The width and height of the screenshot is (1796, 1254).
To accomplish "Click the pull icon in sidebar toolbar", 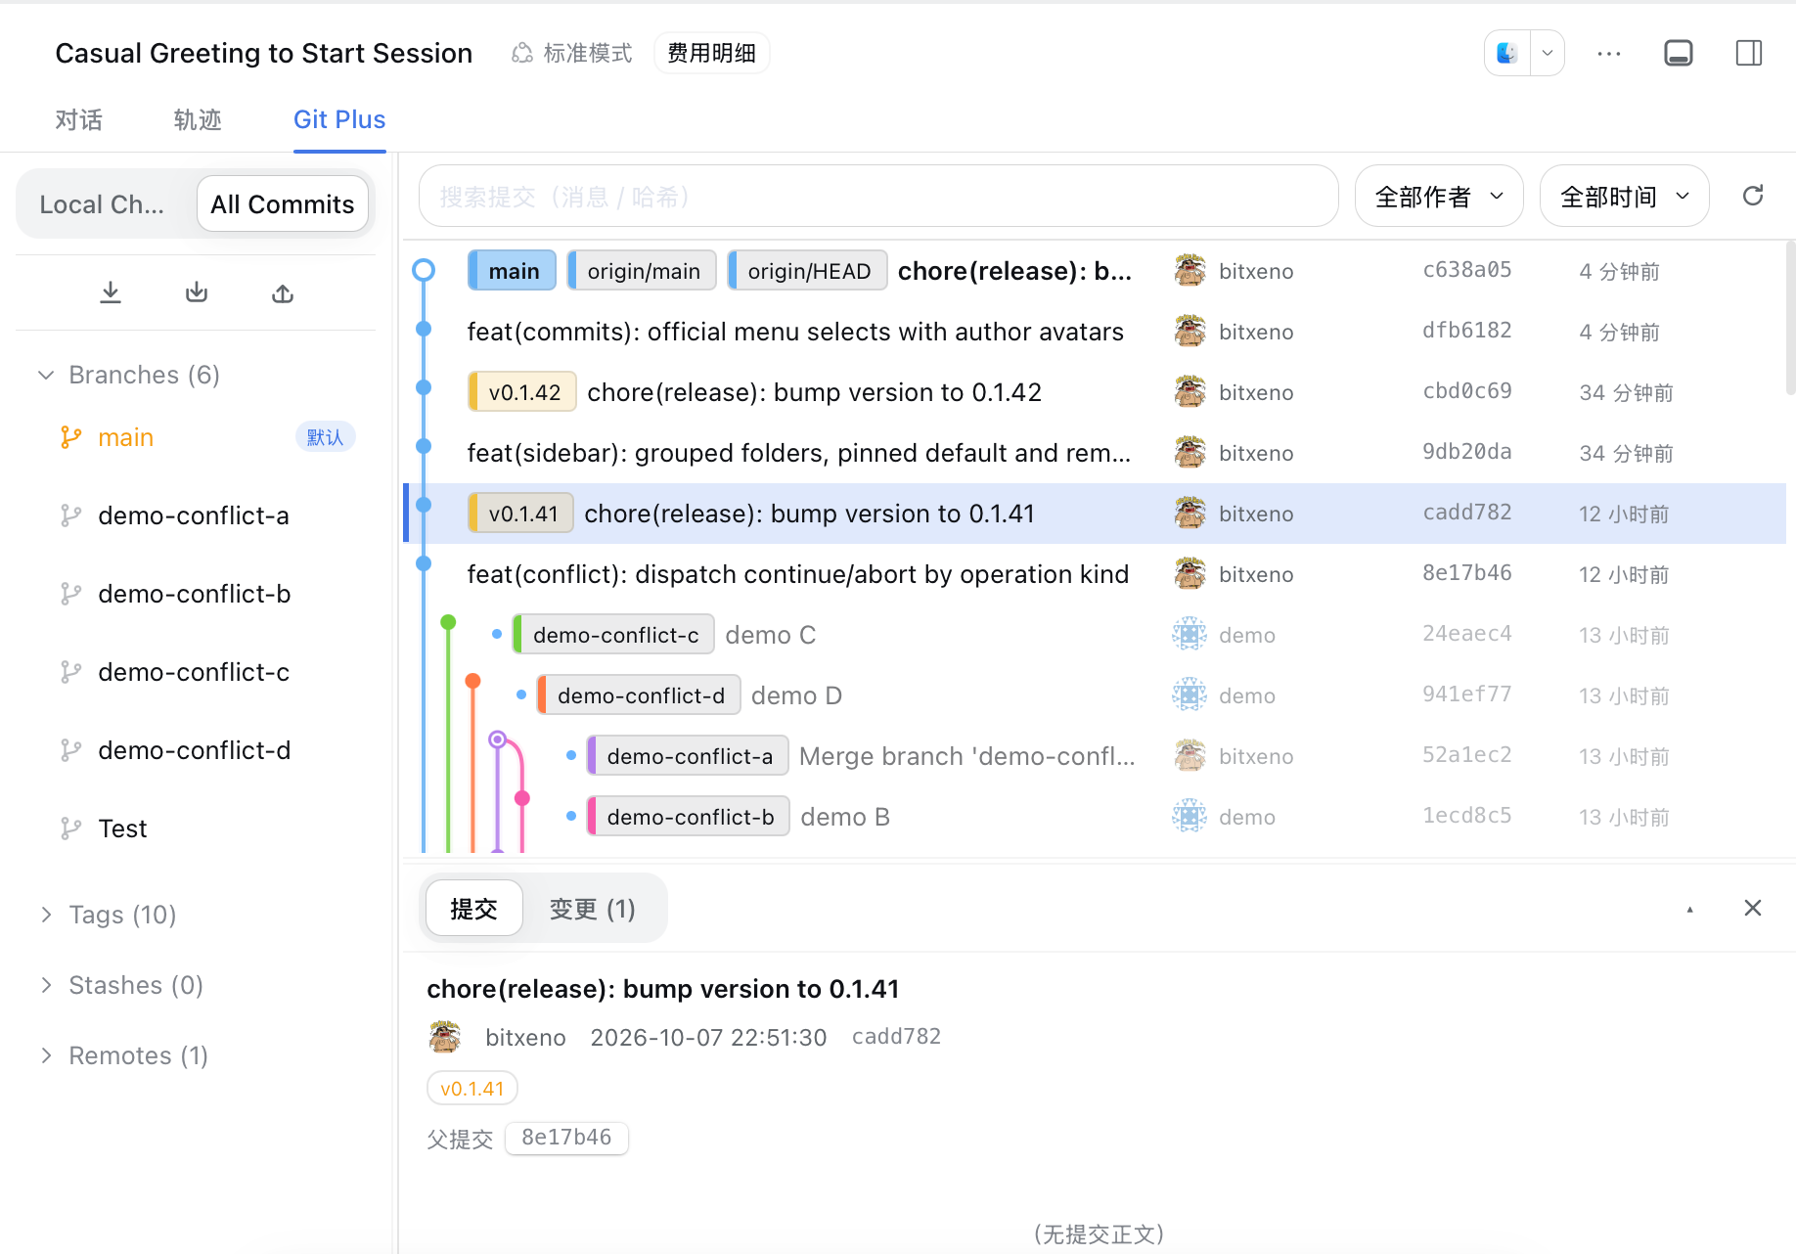I will point(197,292).
